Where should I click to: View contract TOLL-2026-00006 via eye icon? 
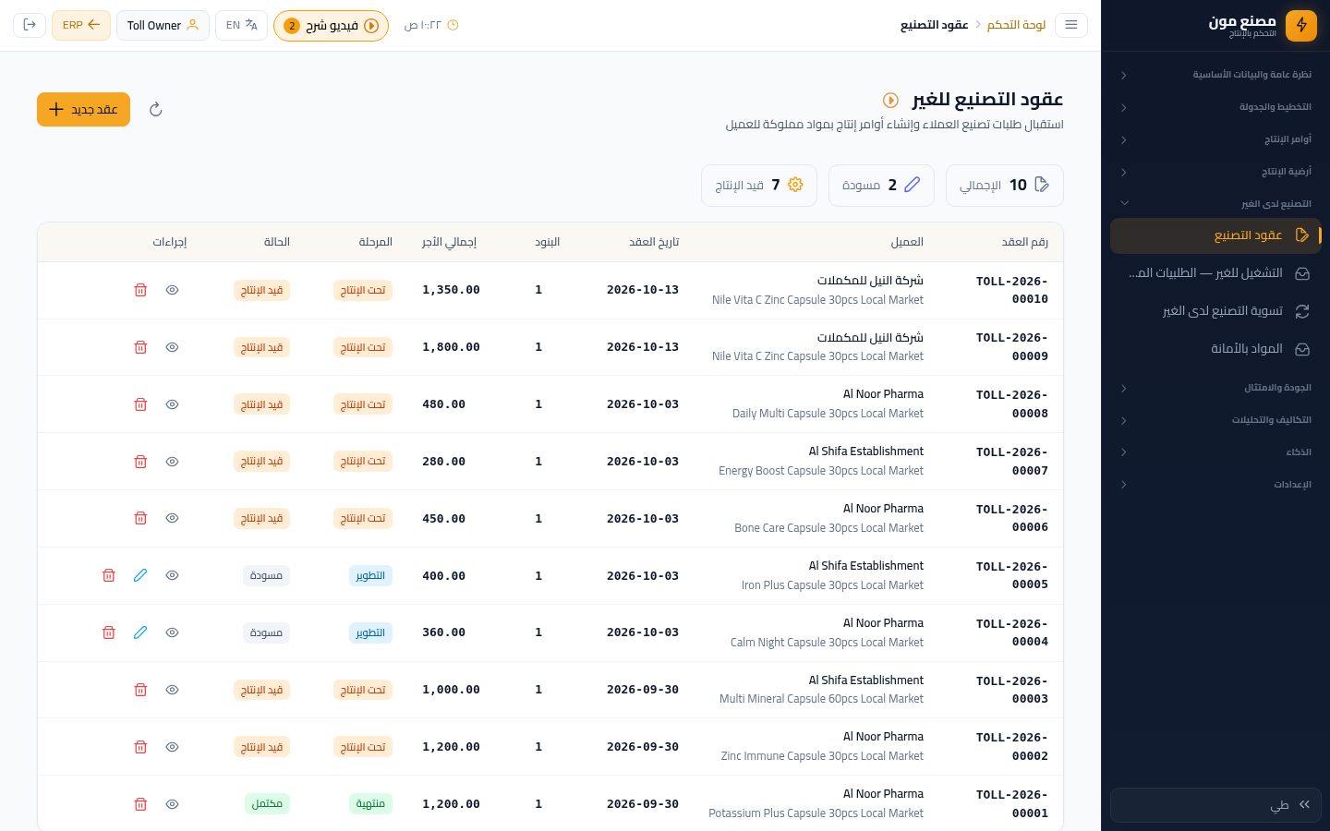coord(172,519)
